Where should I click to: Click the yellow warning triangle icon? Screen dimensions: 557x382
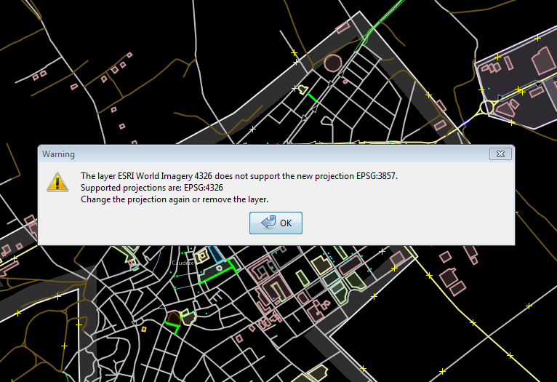(x=57, y=182)
